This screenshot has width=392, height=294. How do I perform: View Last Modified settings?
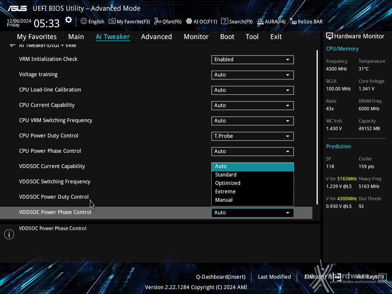pyautogui.click(x=274, y=277)
